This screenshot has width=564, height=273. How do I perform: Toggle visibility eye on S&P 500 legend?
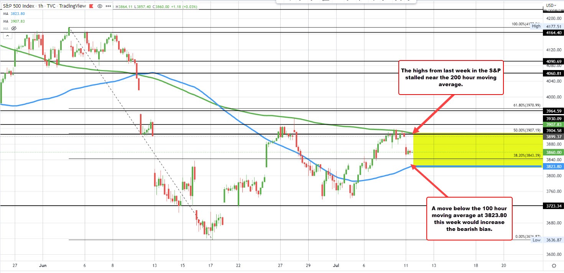tap(100, 6)
